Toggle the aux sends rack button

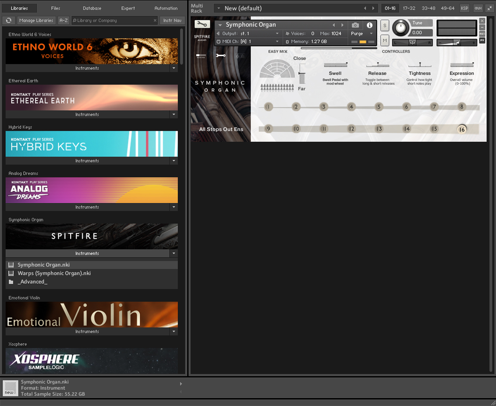(x=478, y=8)
